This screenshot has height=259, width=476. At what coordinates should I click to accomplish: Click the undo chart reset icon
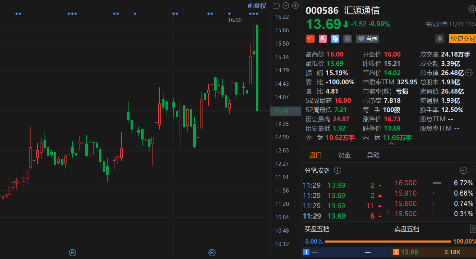click(x=277, y=5)
